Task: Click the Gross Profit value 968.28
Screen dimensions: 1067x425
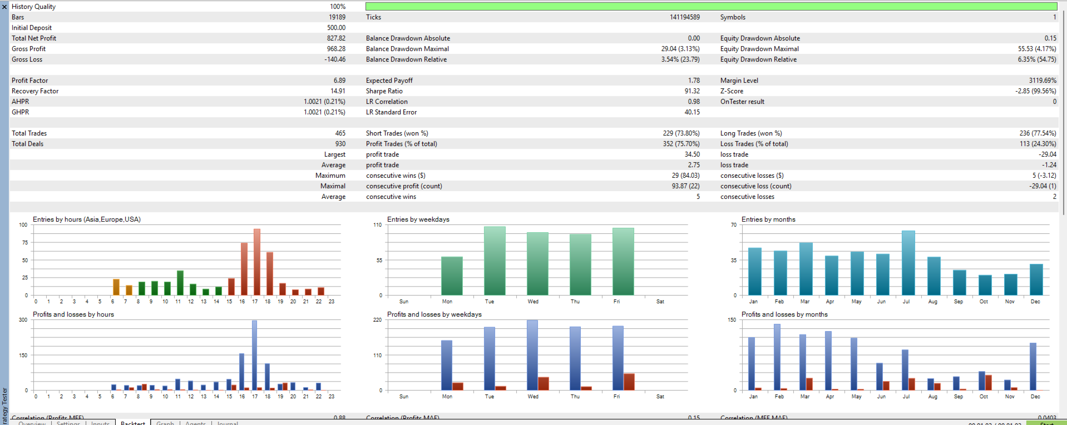Action: pyautogui.click(x=336, y=49)
